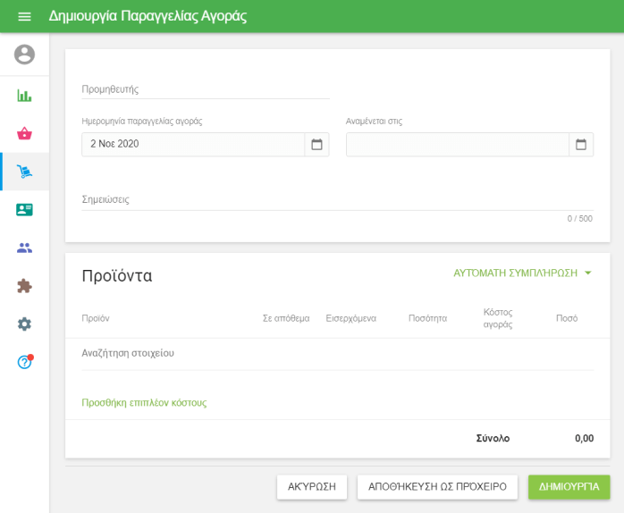Image resolution: width=624 pixels, height=513 pixels.
Task: Open calendar picker for Αναμένεται στις
Action: (581, 144)
